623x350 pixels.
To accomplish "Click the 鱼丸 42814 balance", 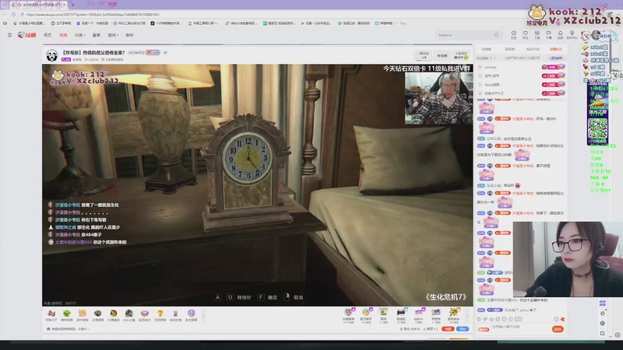I will click(x=411, y=329).
